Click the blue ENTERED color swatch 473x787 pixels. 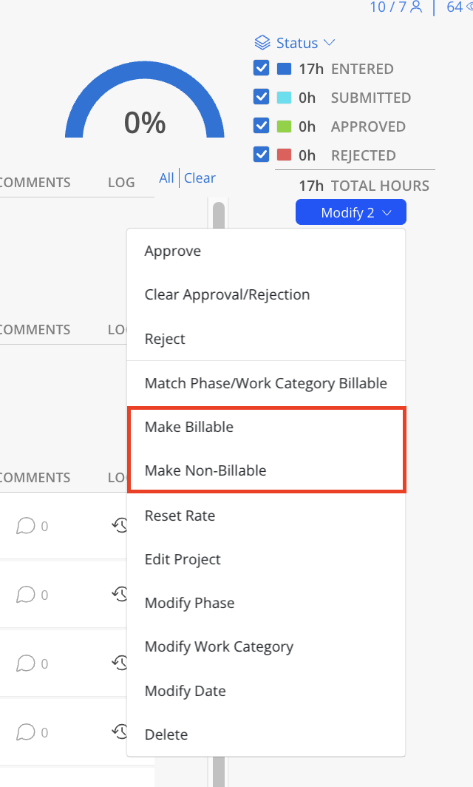[x=285, y=69]
